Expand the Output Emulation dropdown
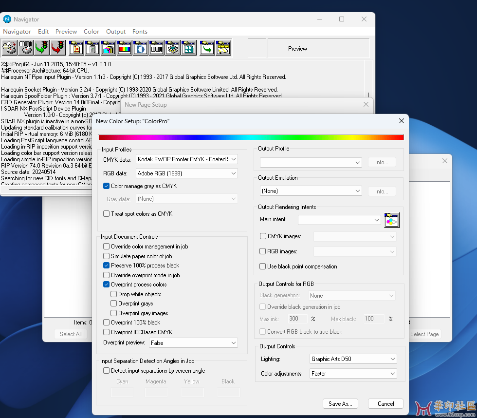 311,191
